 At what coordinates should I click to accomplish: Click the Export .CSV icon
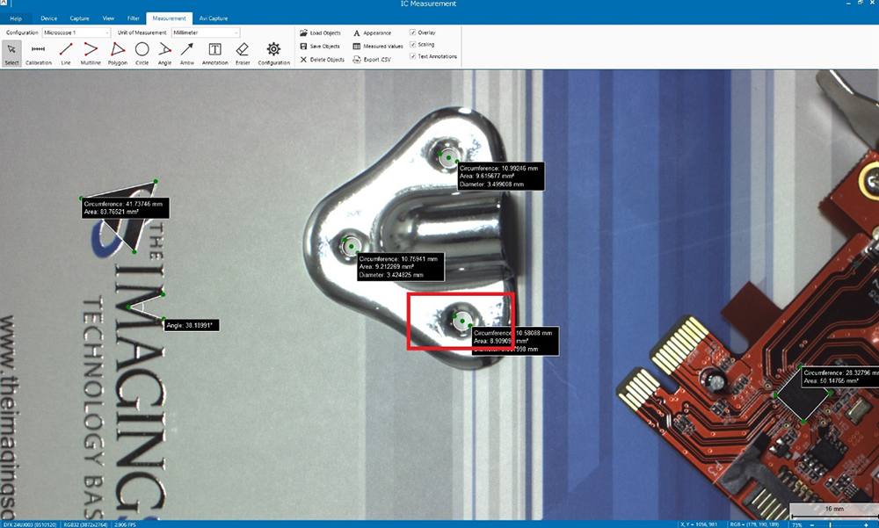[x=357, y=60]
